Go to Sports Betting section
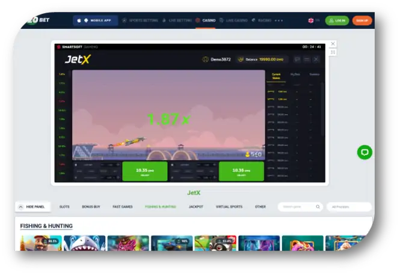This screenshot has width=400, height=275. coord(140,20)
